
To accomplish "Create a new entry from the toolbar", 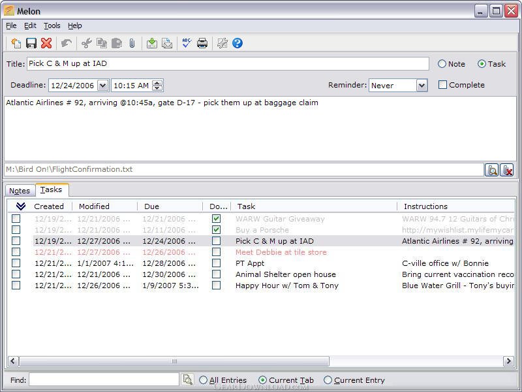I will tap(16, 43).
